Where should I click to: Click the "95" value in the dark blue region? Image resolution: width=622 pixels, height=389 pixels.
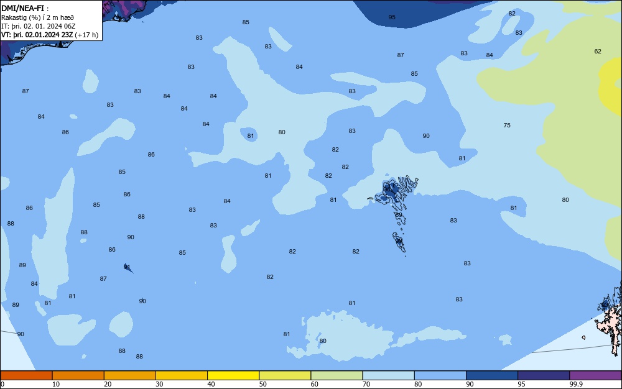pyautogui.click(x=392, y=17)
